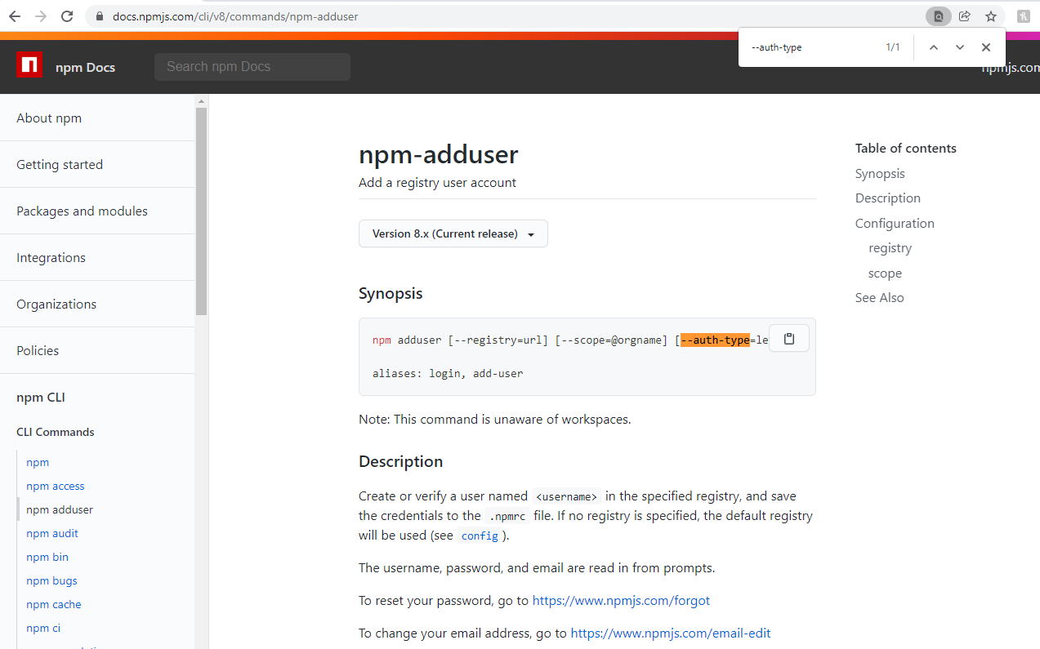Jump to registry in table of contents
This screenshot has width=1040, height=649.
tap(890, 248)
